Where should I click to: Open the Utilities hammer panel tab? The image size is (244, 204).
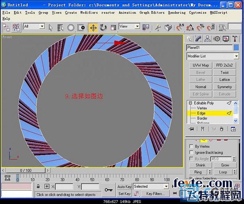tap(235, 39)
